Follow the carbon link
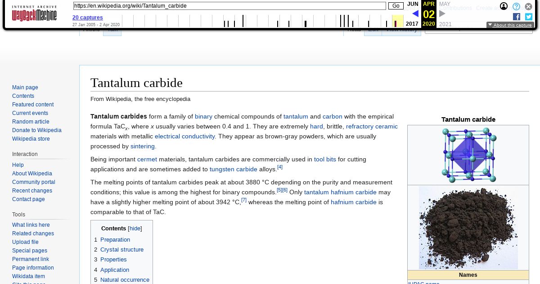Viewport: 540px width, 284px height. click(x=333, y=116)
